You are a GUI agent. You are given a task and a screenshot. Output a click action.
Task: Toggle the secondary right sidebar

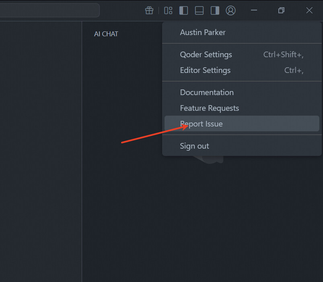(215, 10)
